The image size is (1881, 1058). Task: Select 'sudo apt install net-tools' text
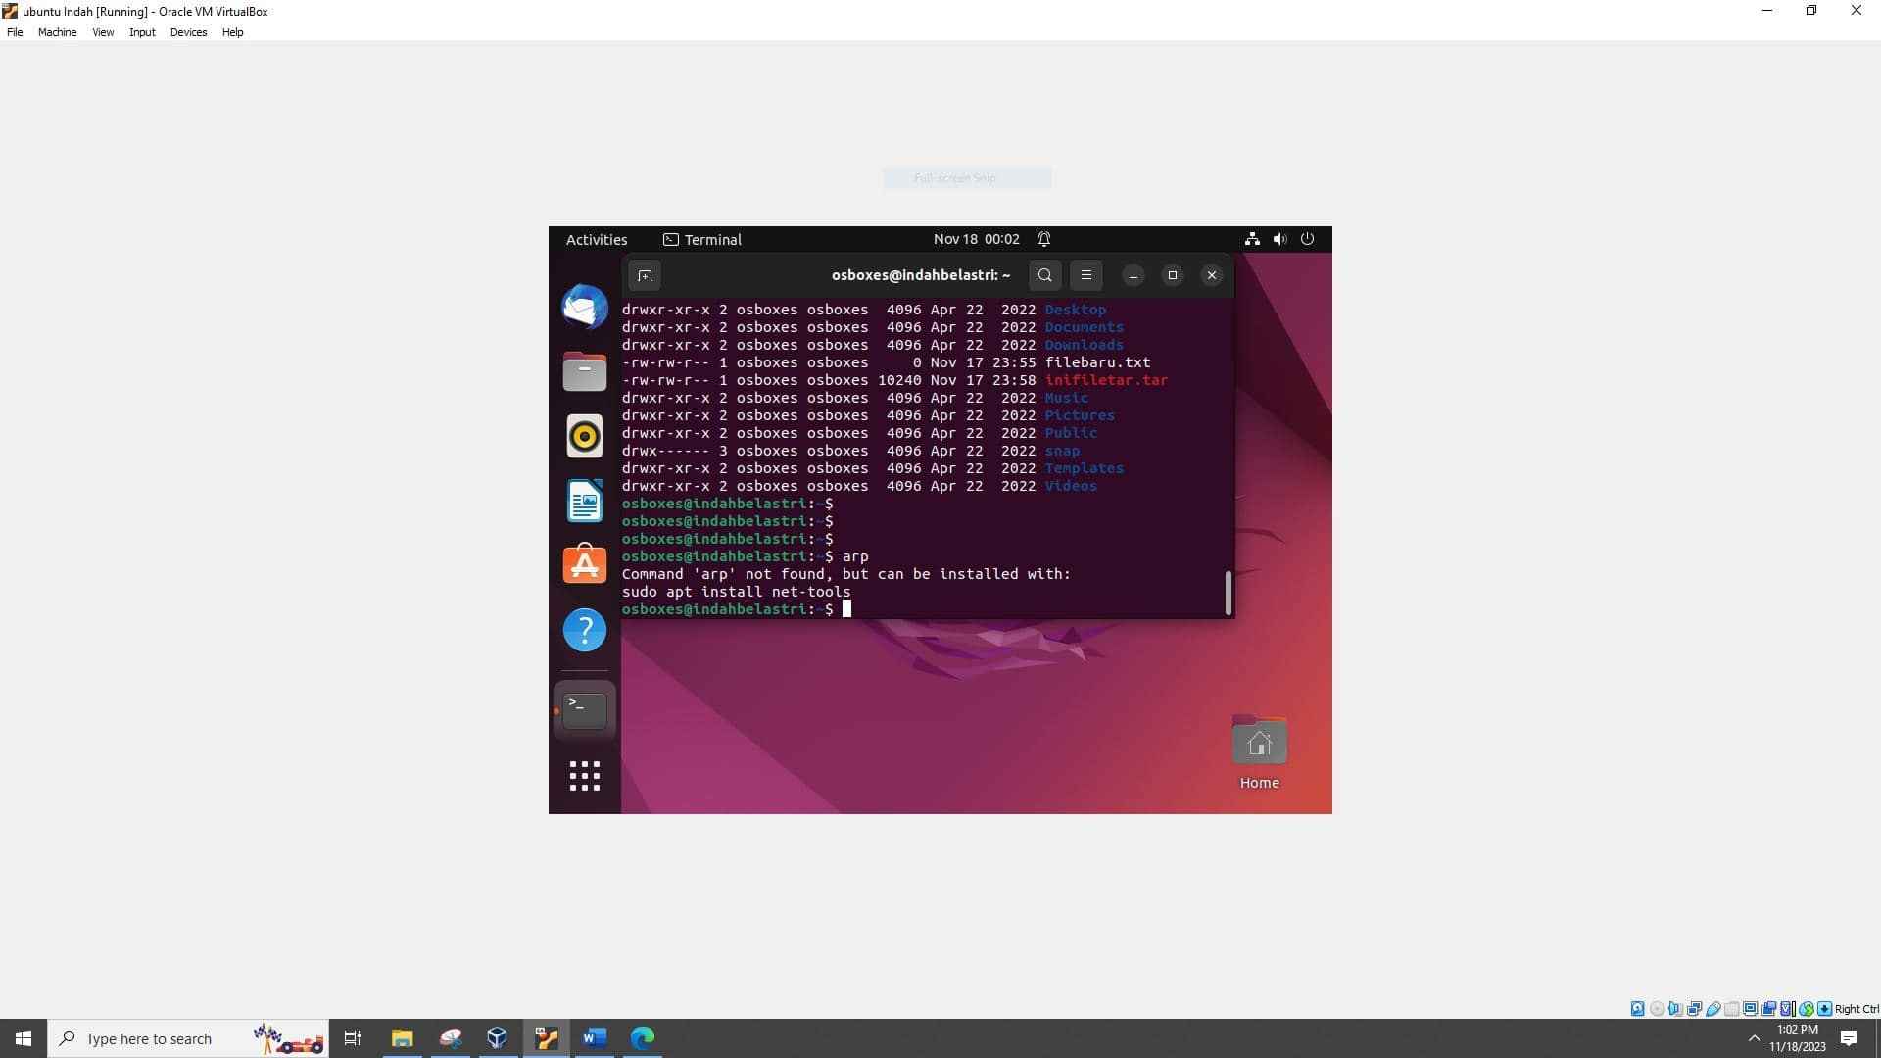tap(736, 592)
